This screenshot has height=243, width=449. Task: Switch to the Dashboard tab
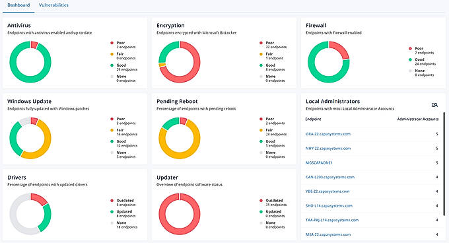click(x=18, y=5)
